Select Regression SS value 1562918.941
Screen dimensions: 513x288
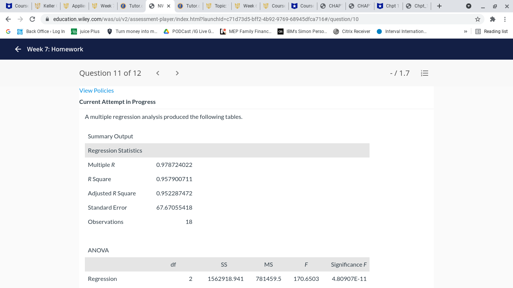(226, 279)
